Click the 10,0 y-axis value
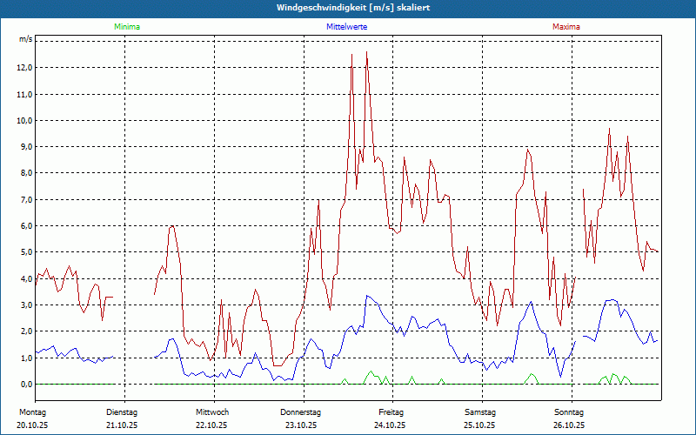The width and height of the screenshot is (696, 435). click(24, 120)
